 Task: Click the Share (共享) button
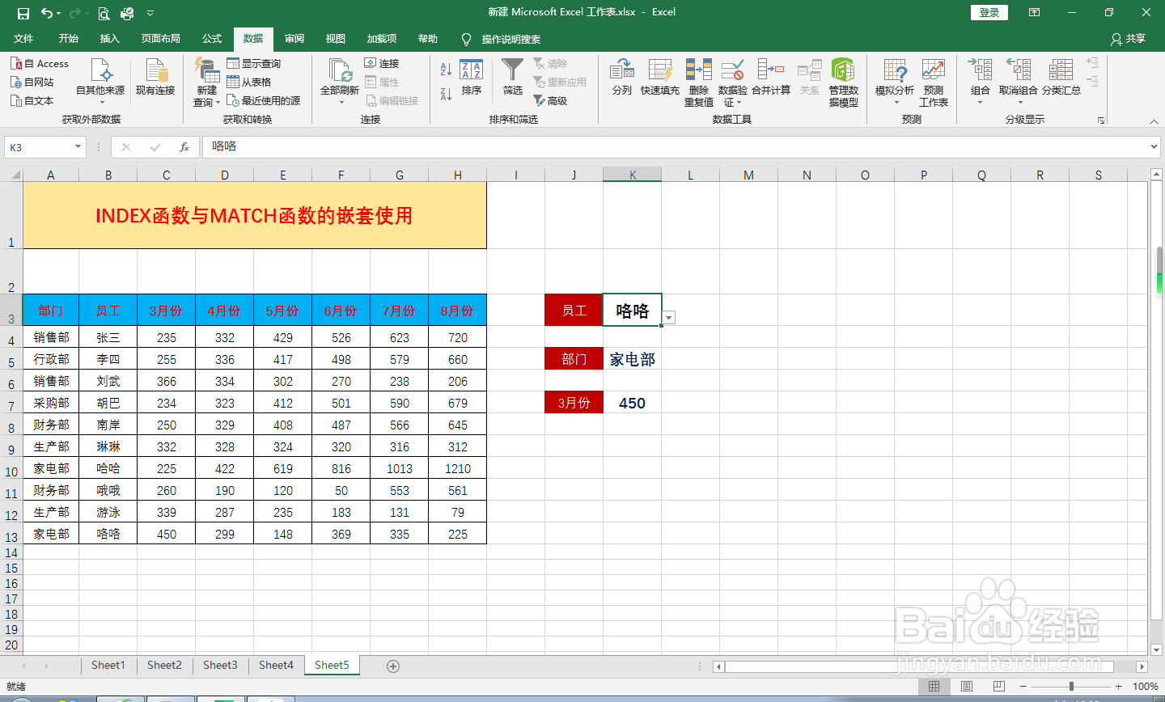(x=1129, y=39)
